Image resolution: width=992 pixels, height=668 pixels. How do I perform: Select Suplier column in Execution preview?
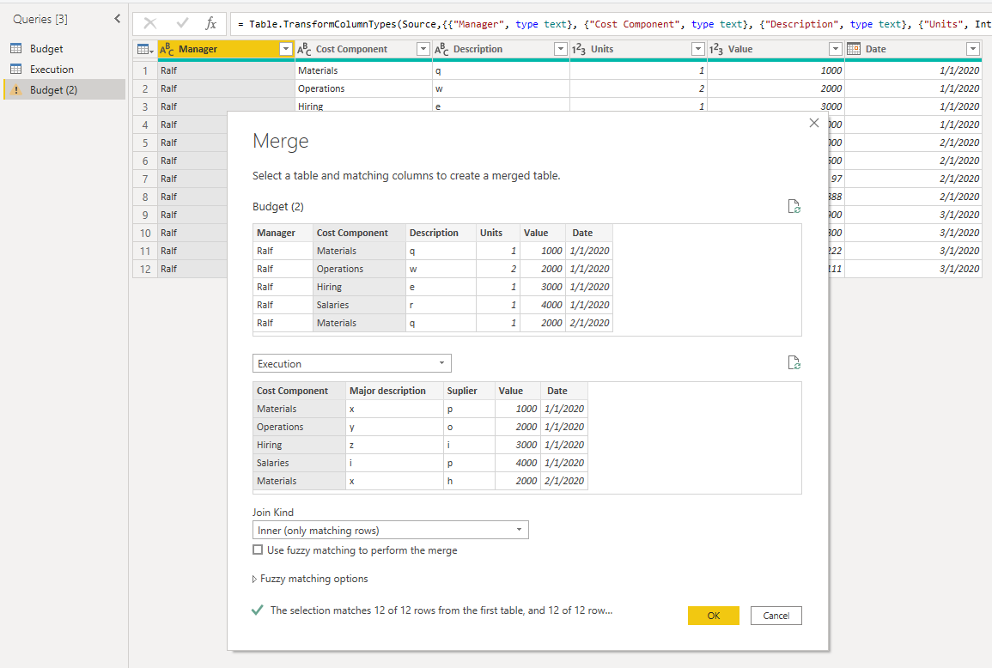coord(469,391)
